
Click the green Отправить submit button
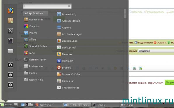169,82
